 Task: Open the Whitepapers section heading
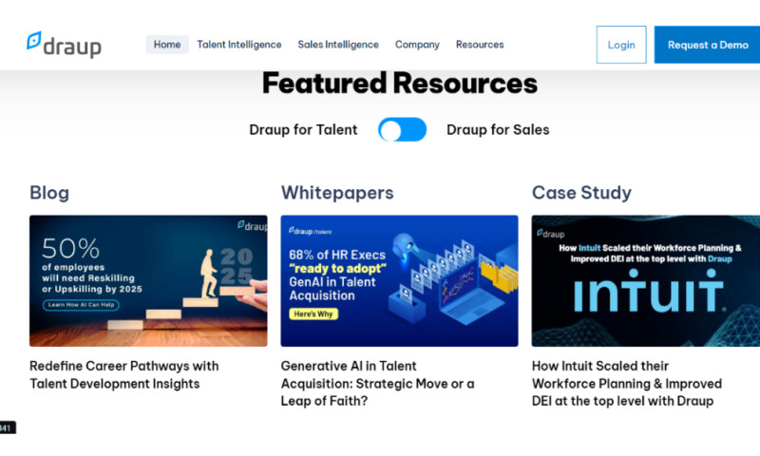coord(336,193)
